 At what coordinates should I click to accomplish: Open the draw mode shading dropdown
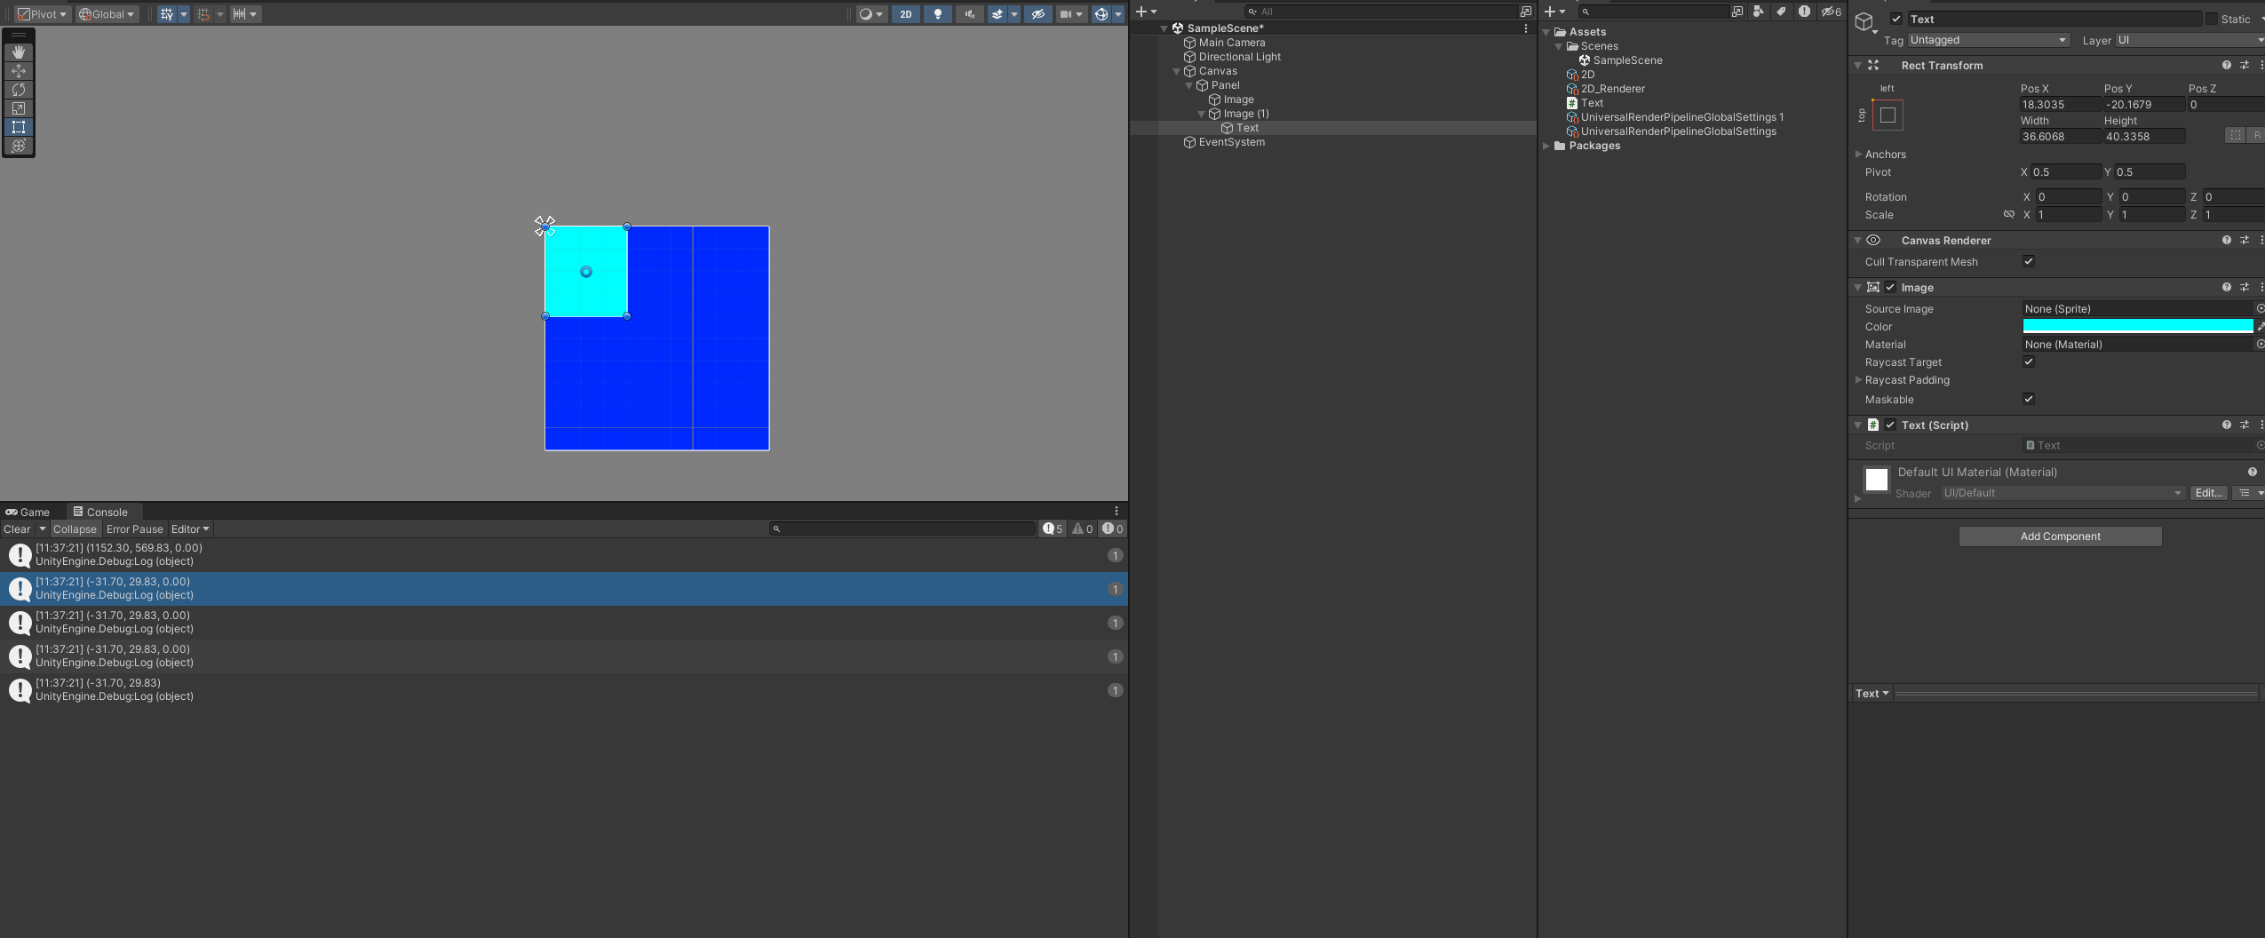pos(870,14)
